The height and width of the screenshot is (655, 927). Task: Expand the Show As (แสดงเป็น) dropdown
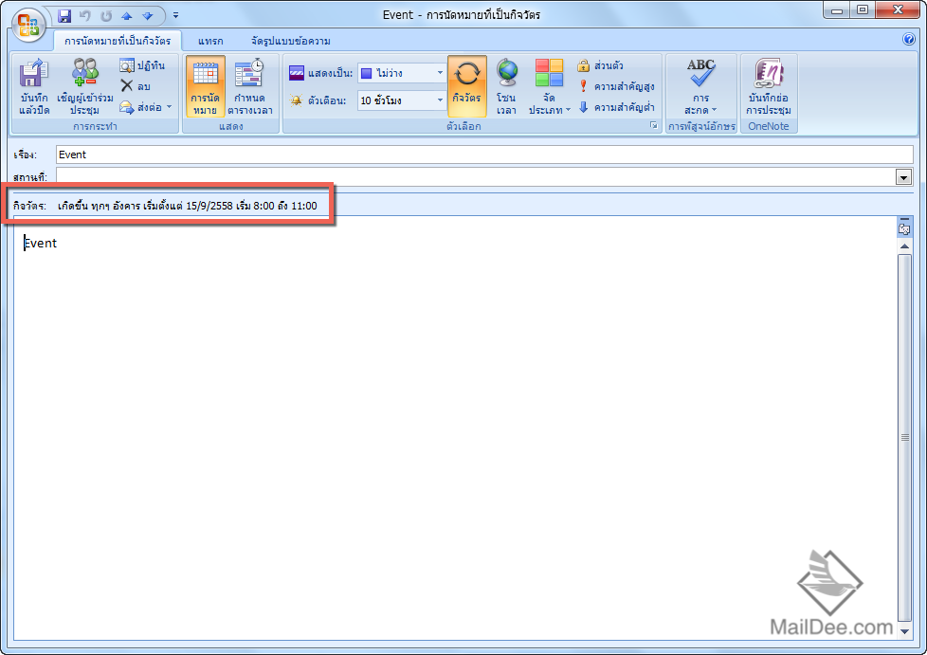click(440, 73)
